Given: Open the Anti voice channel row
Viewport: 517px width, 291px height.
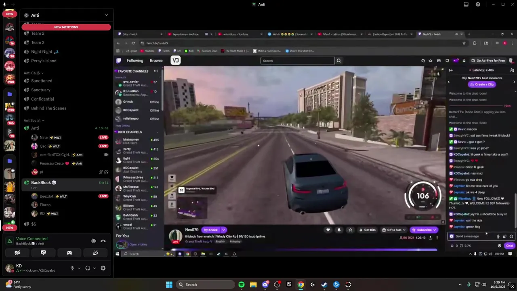Looking at the screenshot, I should tap(66, 128).
